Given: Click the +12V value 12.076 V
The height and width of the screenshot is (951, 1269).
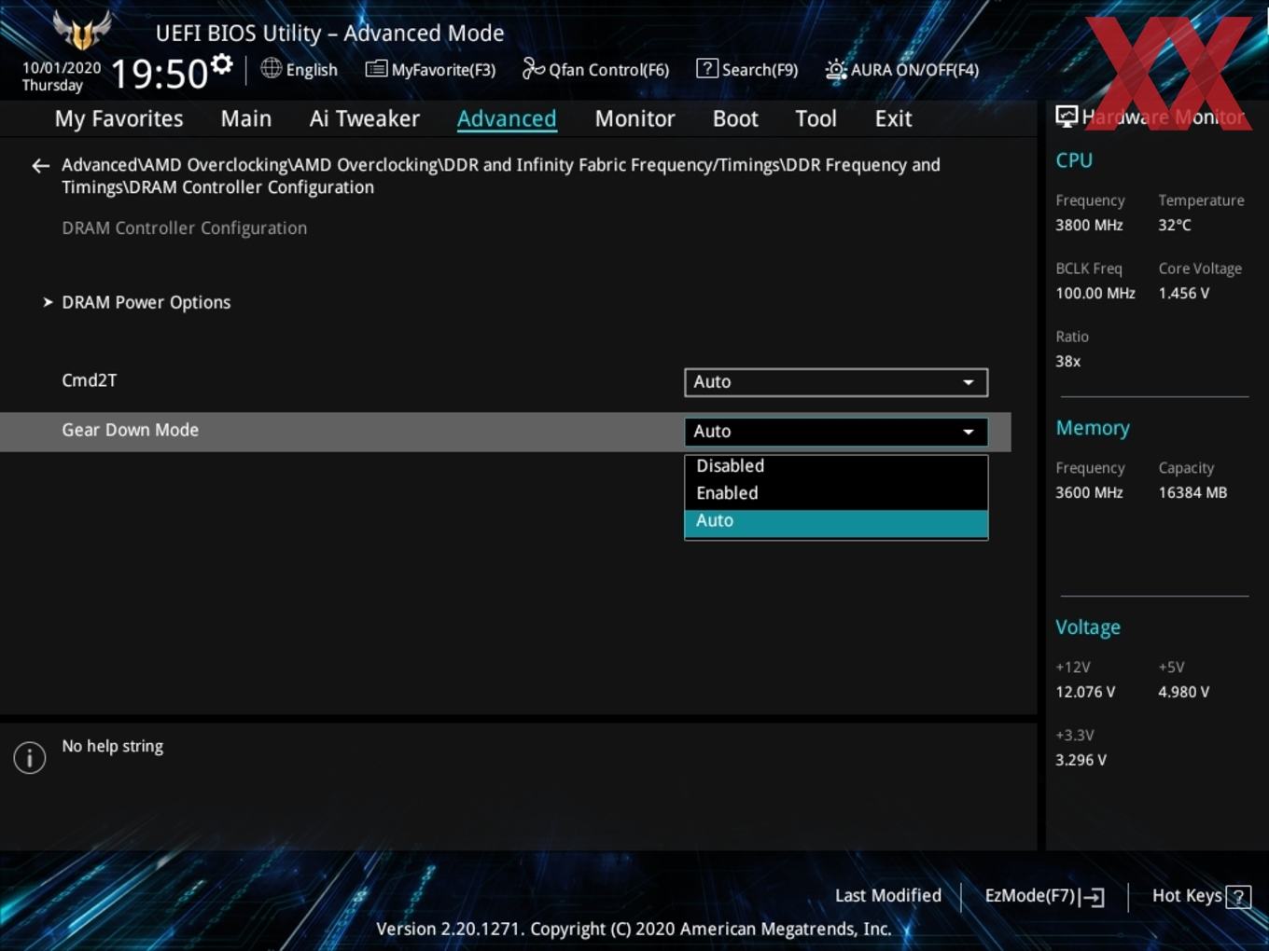Looking at the screenshot, I should click(1085, 692).
